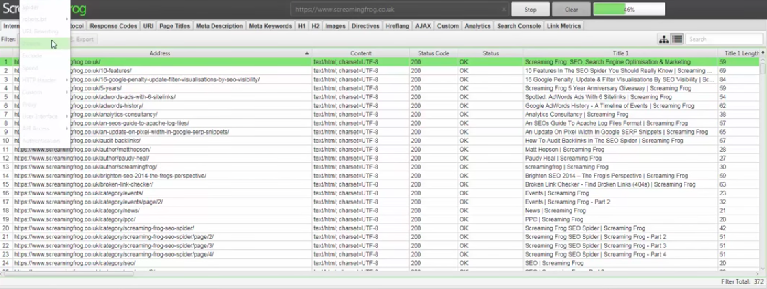The width and height of the screenshot is (767, 289).
Task: Open the AJAX tab
Action: click(423, 26)
